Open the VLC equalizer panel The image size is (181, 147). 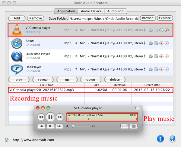click(124, 126)
